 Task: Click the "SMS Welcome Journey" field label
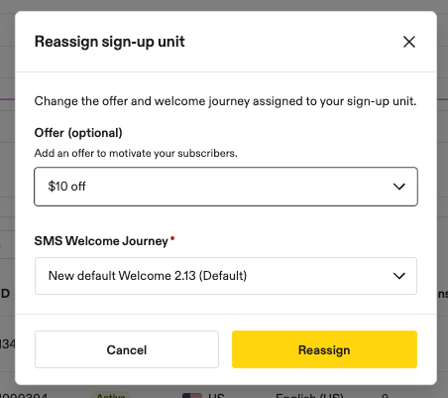(101, 241)
